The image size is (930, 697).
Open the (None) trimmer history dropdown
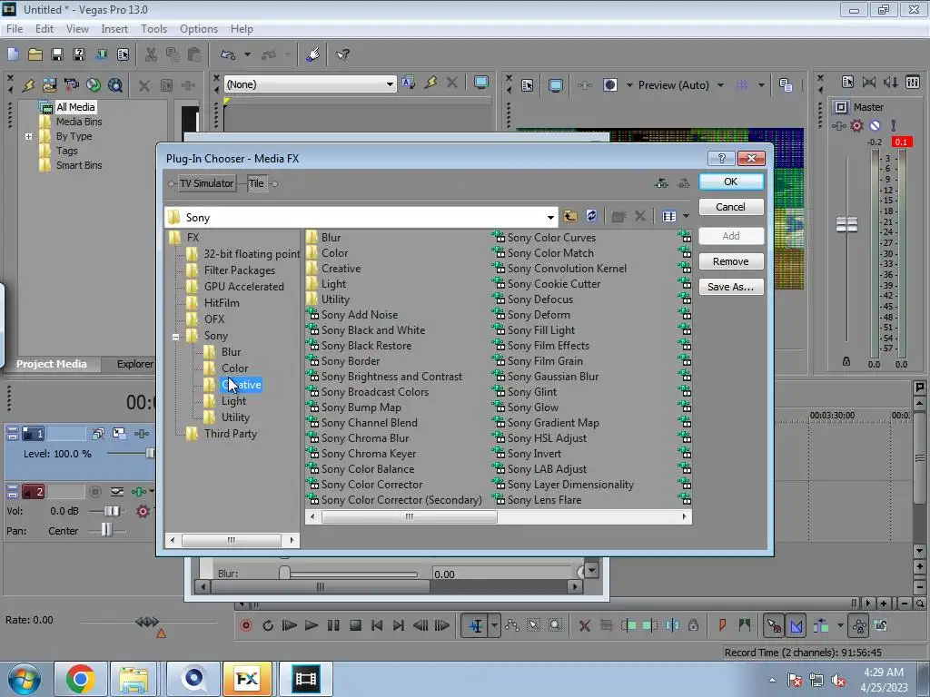(390, 84)
